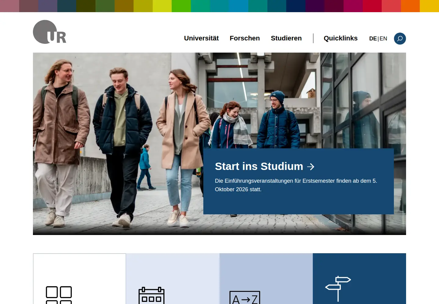Open the search with the magnifier icon
Viewport: 439px width, 304px height.
click(400, 39)
